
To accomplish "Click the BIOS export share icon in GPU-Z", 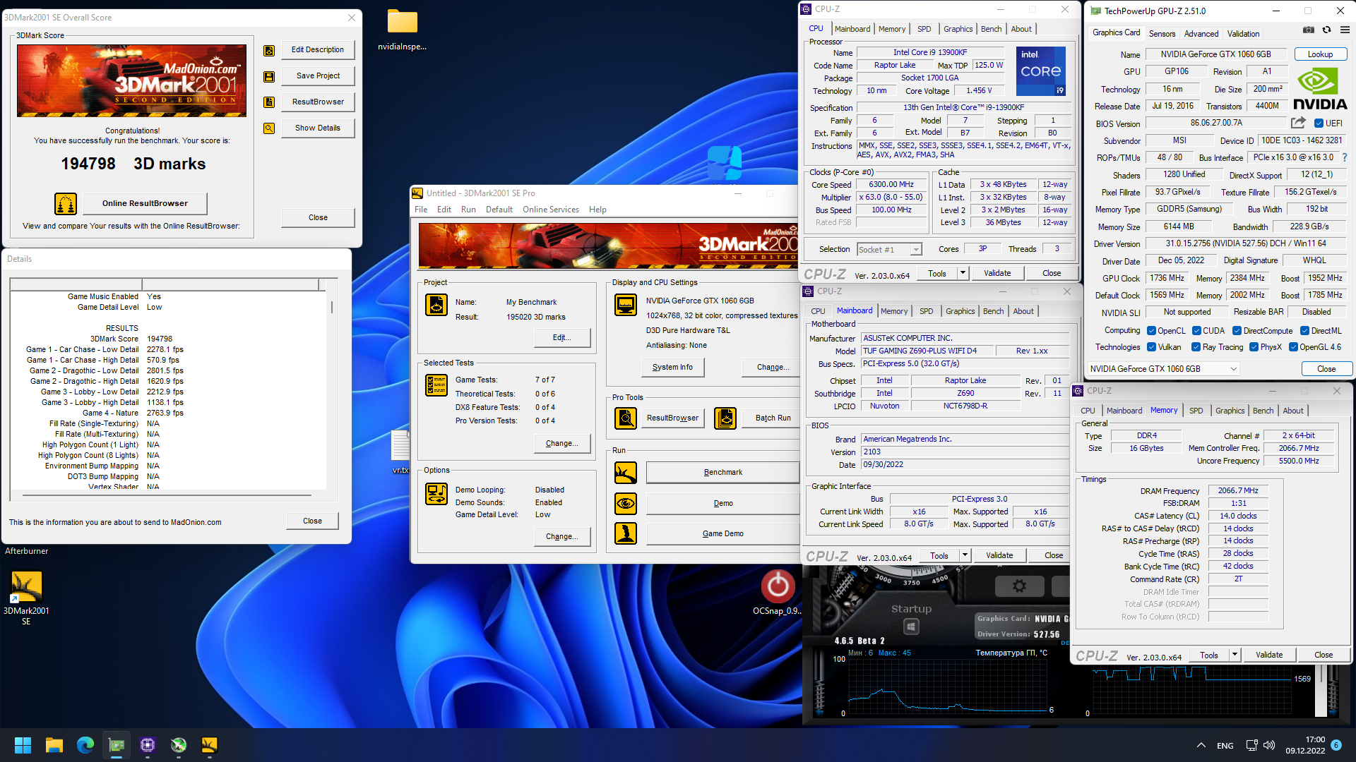I will coord(1298,123).
